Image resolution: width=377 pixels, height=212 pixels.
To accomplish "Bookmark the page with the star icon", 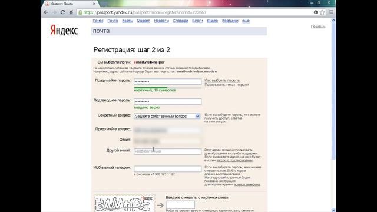I will point(322,12).
